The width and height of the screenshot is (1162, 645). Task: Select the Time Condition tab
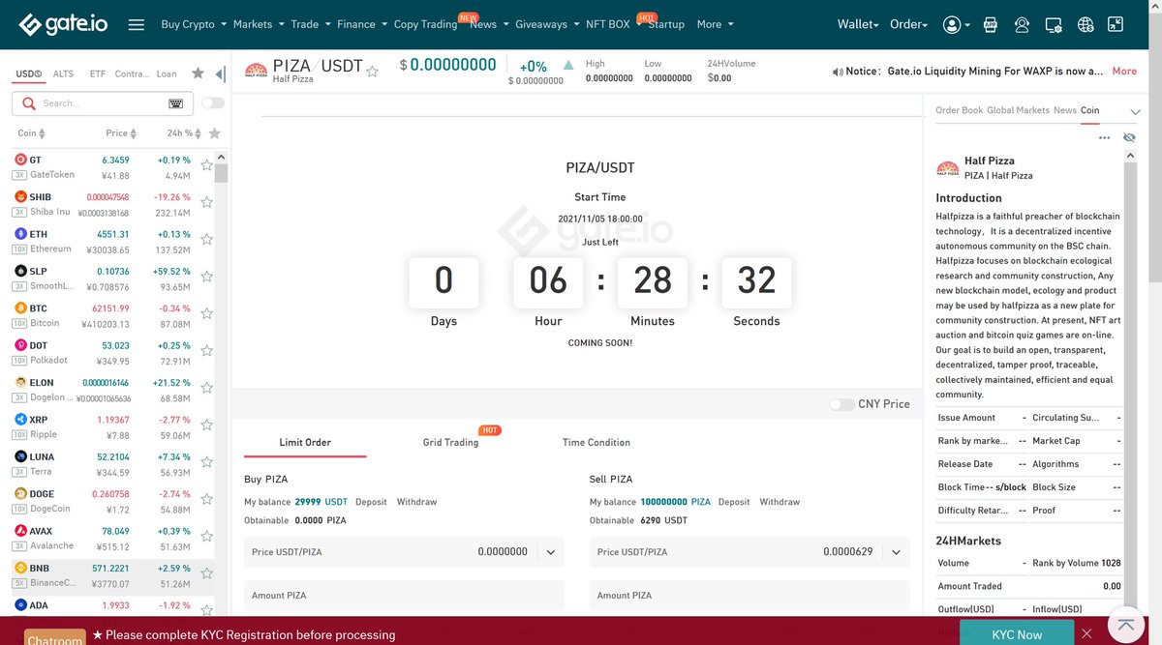(x=596, y=442)
